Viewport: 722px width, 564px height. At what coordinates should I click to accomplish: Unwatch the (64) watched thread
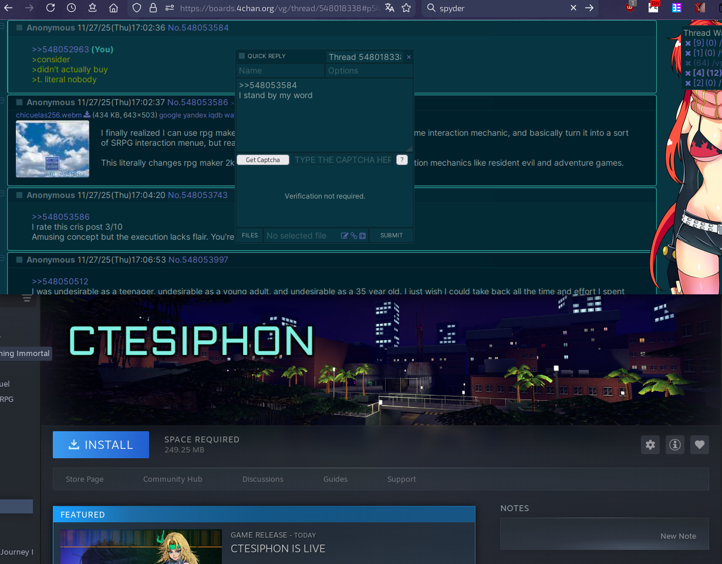[688, 63]
